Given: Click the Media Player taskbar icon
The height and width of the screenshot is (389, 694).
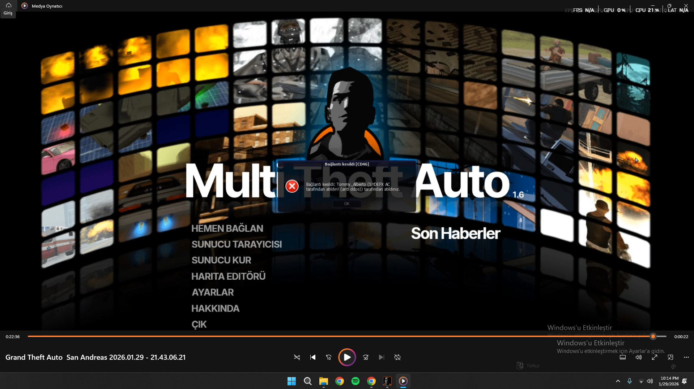Looking at the screenshot, I should 403,381.
